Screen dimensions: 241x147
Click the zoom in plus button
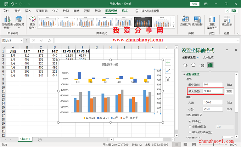click(226, 145)
